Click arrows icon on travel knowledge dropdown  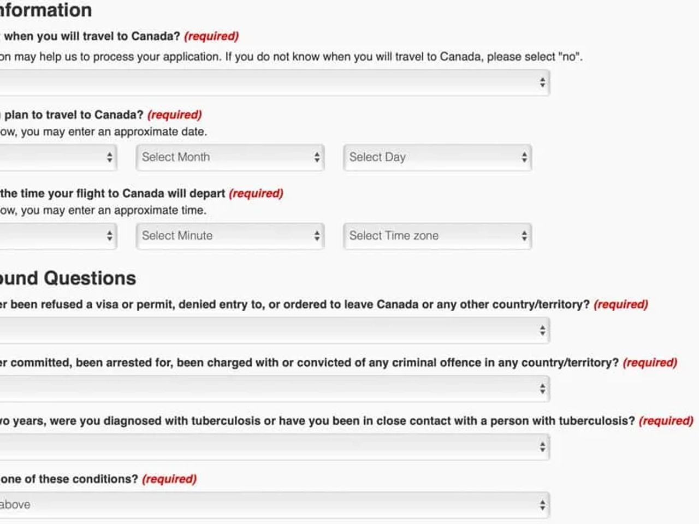coord(542,82)
